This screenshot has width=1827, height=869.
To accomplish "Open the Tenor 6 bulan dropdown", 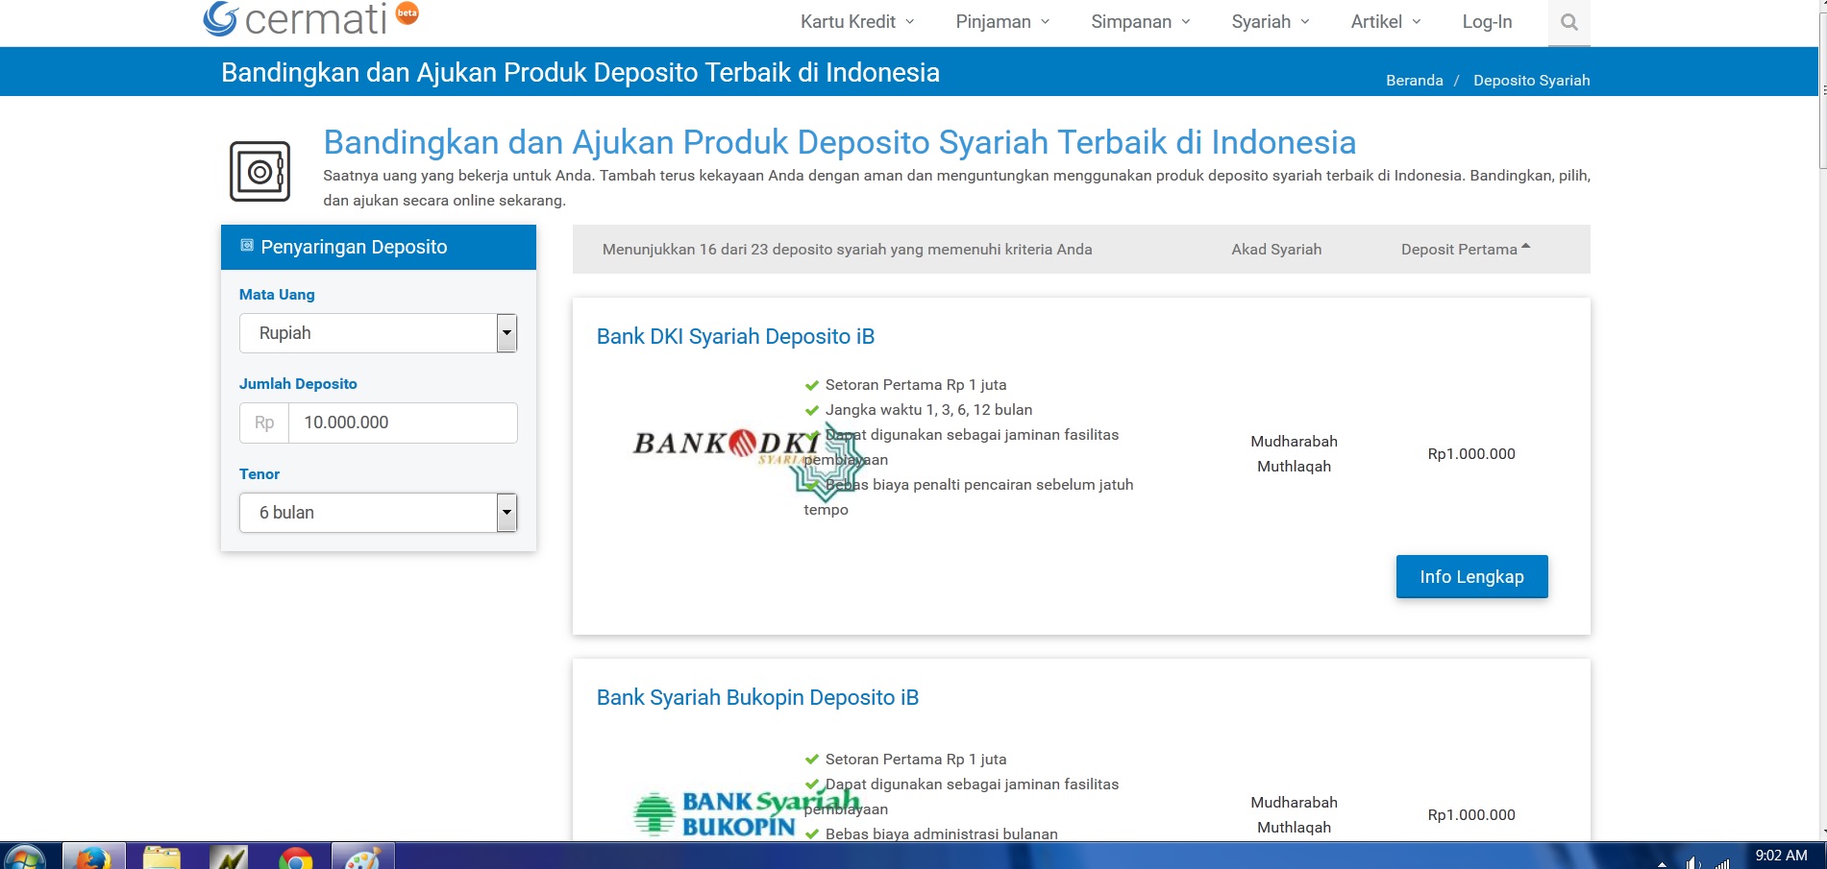I will pos(378,513).
